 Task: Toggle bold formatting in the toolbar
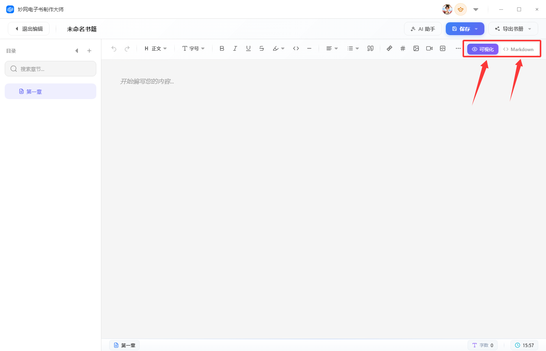(x=222, y=48)
